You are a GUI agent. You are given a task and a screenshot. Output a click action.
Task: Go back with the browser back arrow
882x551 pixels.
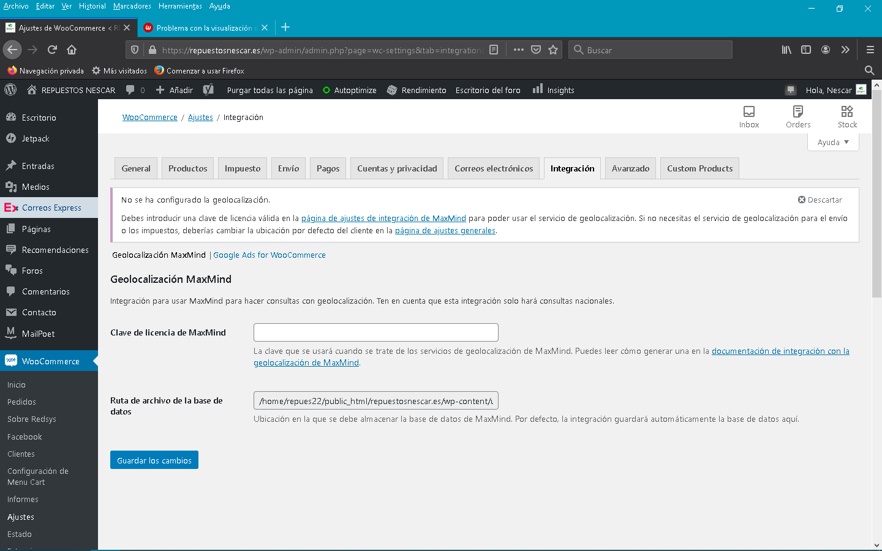pyautogui.click(x=12, y=50)
